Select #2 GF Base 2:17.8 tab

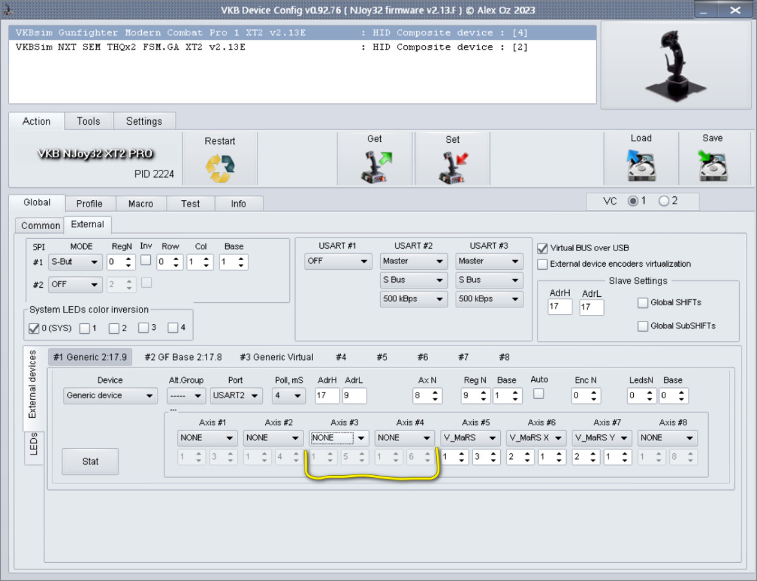click(183, 357)
